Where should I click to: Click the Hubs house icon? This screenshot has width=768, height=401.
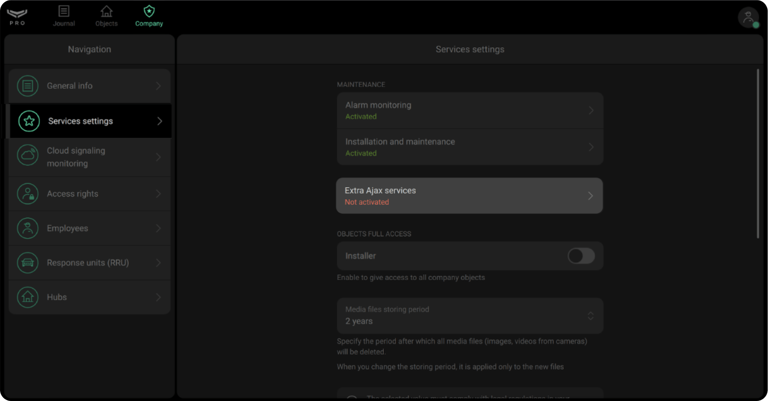[28, 297]
